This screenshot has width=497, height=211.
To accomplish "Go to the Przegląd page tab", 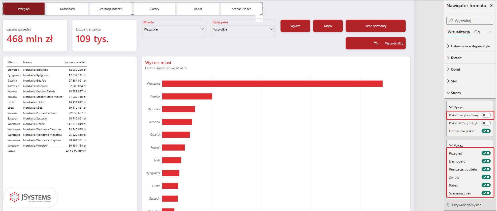I will [24, 9].
